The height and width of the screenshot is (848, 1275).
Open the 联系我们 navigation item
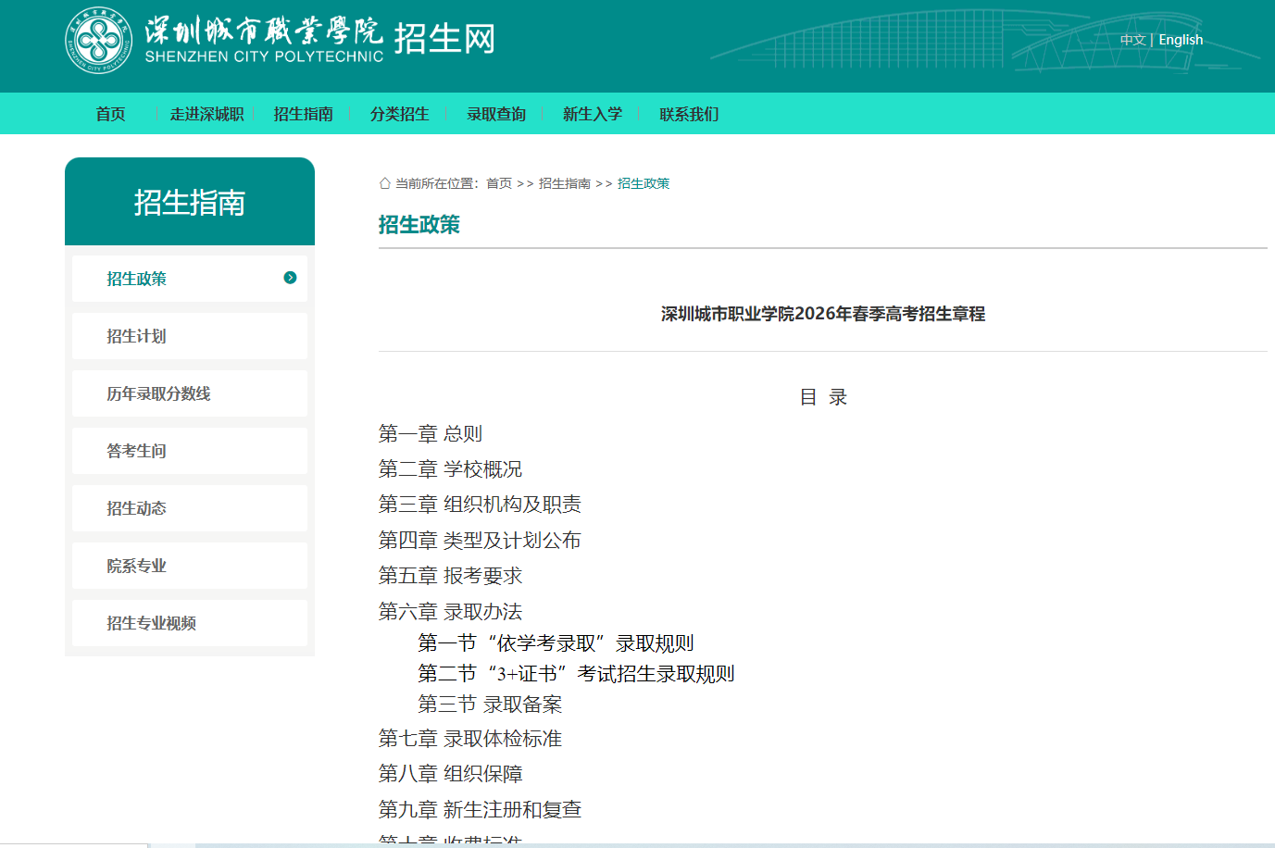pyautogui.click(x=687, y=113)
